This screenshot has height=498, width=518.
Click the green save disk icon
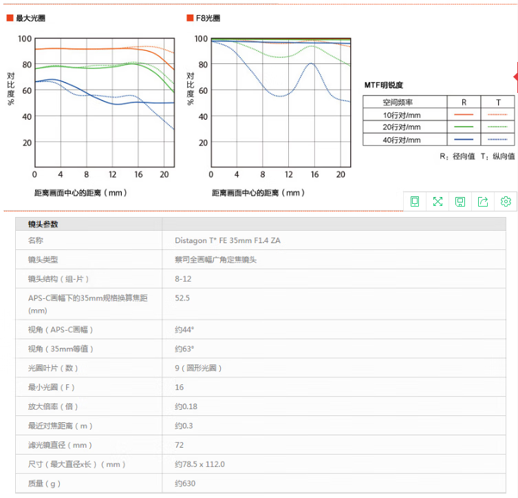click(460, 201)
